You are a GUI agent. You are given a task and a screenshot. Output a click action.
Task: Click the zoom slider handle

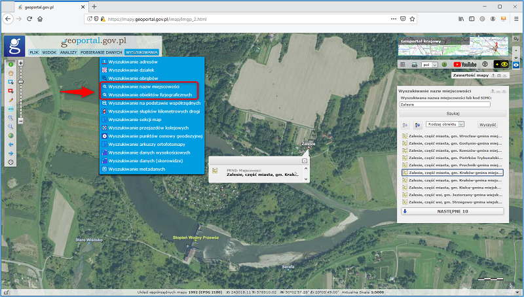(21, 81)
